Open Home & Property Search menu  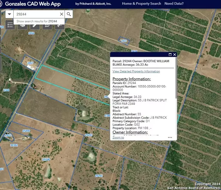141,4
